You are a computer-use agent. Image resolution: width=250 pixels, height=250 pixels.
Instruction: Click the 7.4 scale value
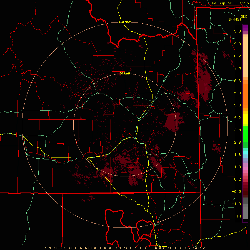237,68
